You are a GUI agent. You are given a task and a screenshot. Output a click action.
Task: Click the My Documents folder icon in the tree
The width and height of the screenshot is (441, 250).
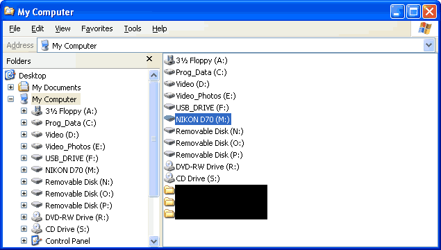pyautogui.click(x=24, y=87)
